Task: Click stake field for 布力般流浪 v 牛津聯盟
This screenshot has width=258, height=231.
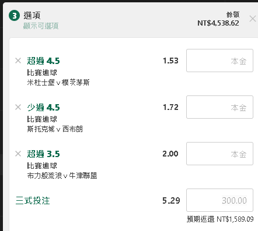Action: pos(219,154)
